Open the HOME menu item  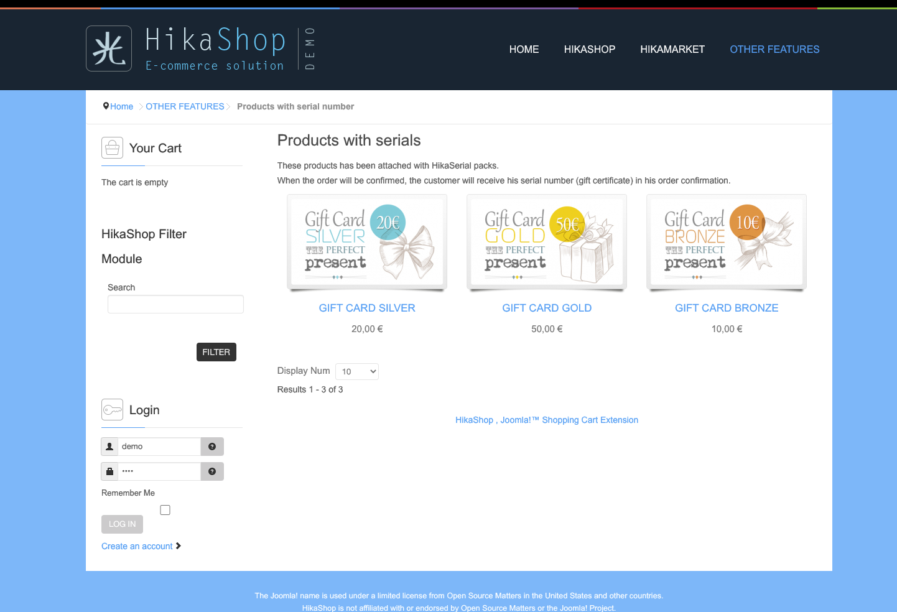point(524,49)
